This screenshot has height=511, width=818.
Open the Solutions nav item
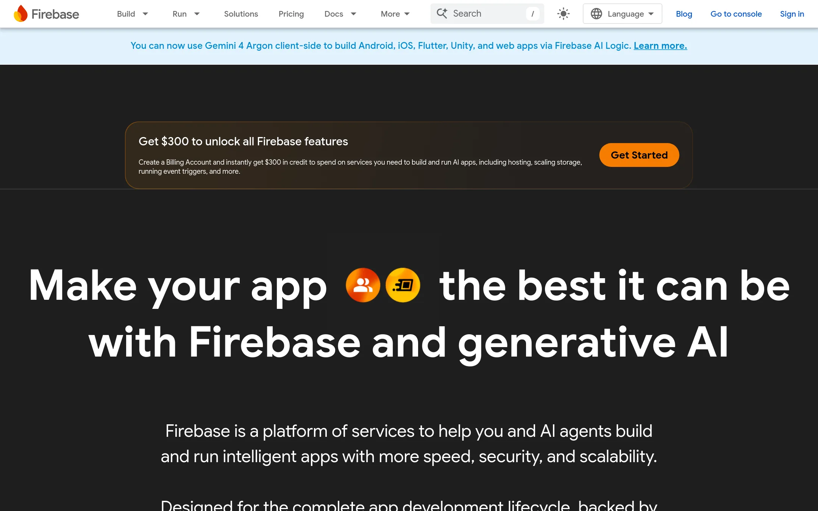[241, 14]
